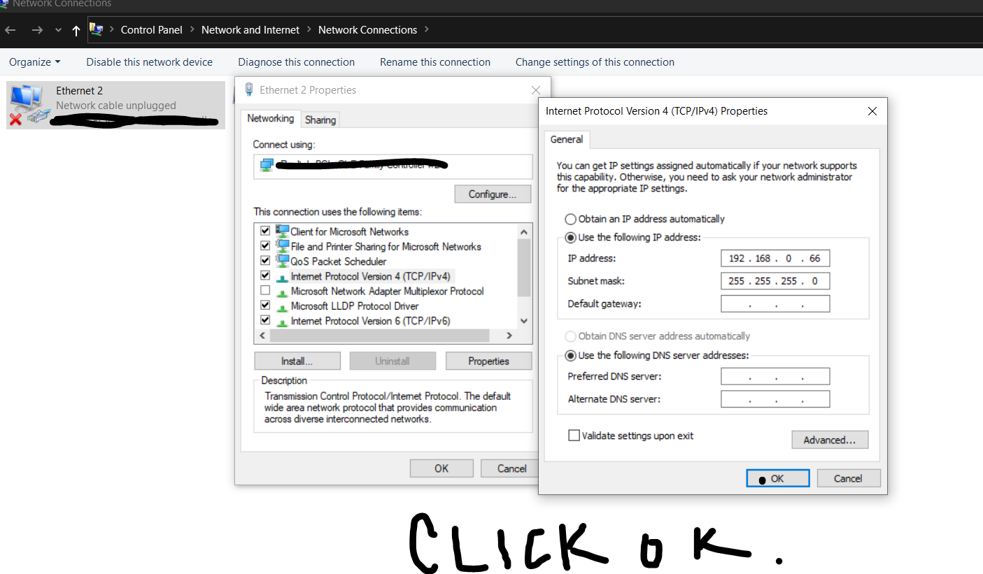
Task: Toggle Internet Protocol Version 4 checkbox
Action: [265, 275]
